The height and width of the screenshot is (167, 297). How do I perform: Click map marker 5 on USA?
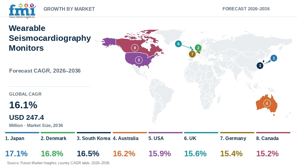click(139, 60)
